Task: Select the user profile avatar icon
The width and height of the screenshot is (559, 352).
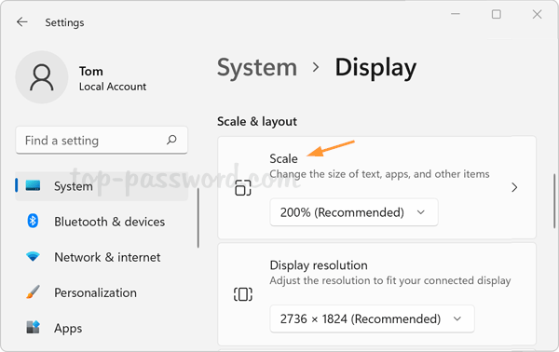Action: point(42,77)
